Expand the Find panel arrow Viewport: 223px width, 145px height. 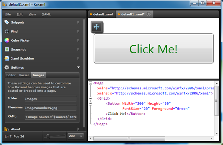pos(78,31)
